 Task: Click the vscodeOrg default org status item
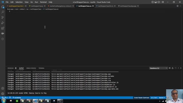click(x=17, y=98)
